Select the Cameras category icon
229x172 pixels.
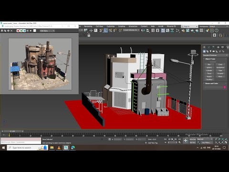(214, 51)
